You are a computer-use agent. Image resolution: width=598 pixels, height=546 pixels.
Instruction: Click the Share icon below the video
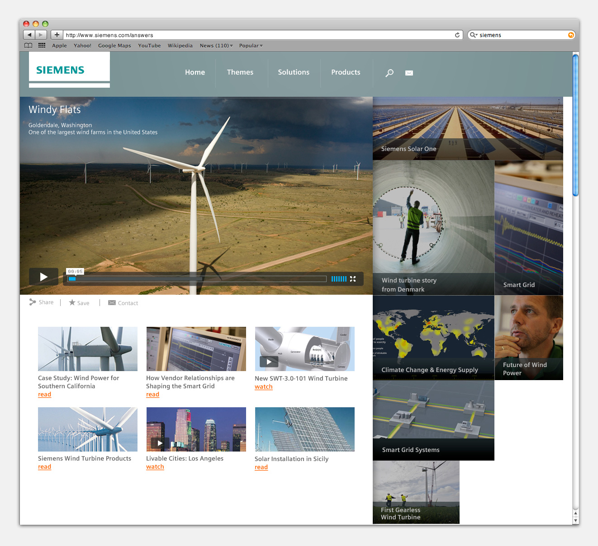(x=33, y=302)
